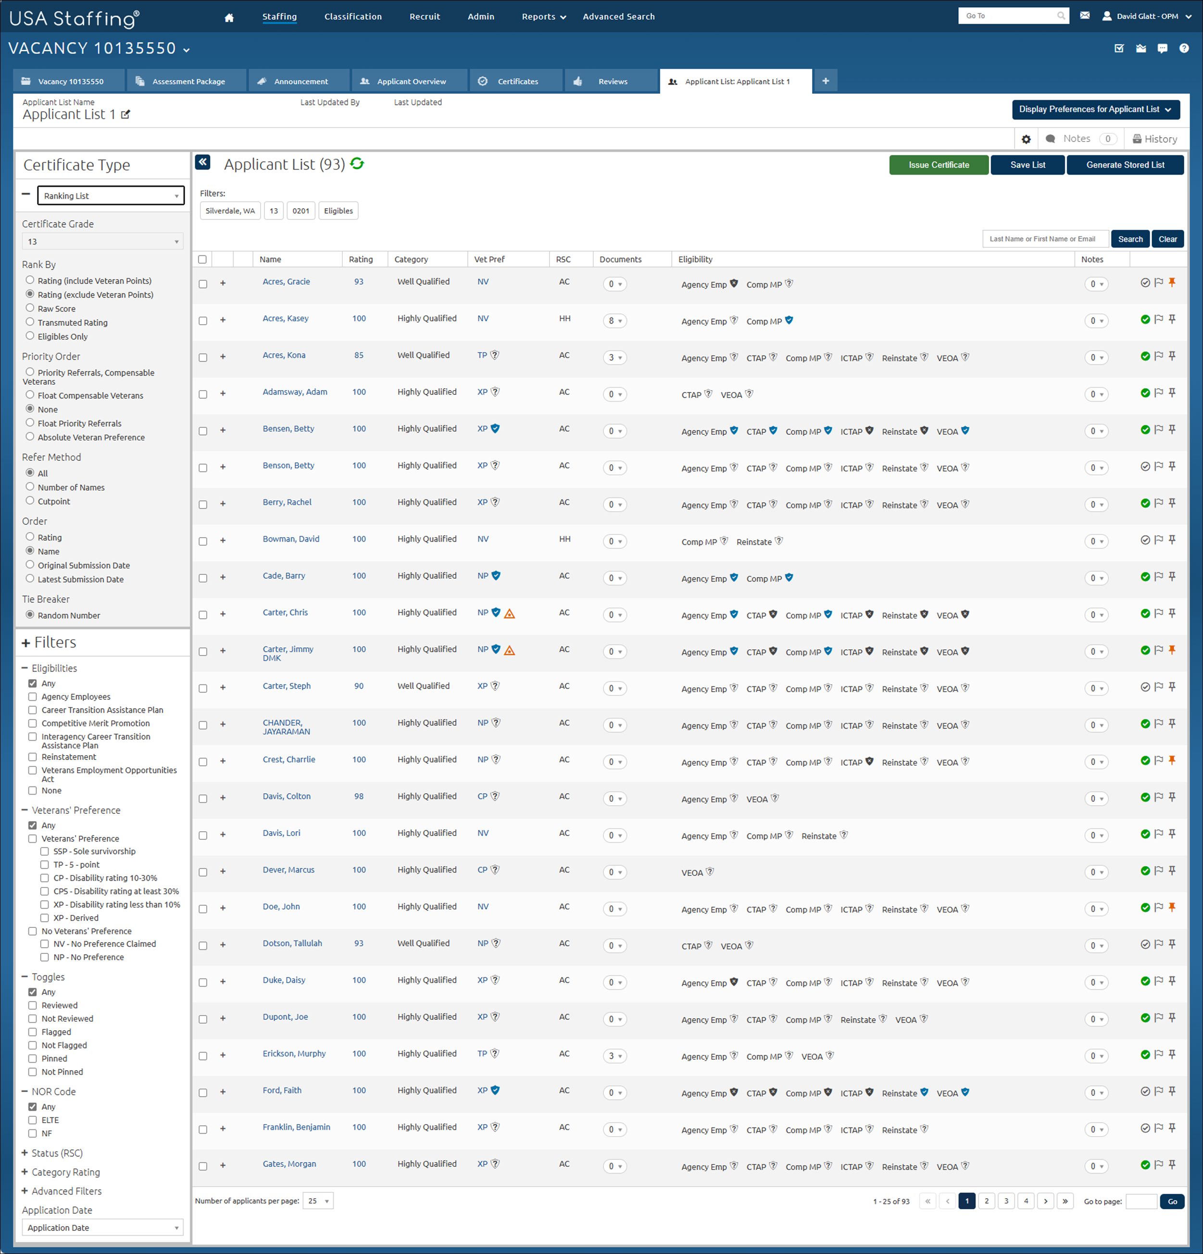Unpin the Doe, John applicant row
Viewport: 1203px width, 1254px height.
point(1172,908)
